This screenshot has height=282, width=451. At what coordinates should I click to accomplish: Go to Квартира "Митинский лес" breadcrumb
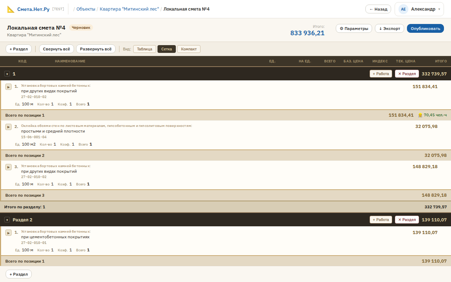(129, 9)
